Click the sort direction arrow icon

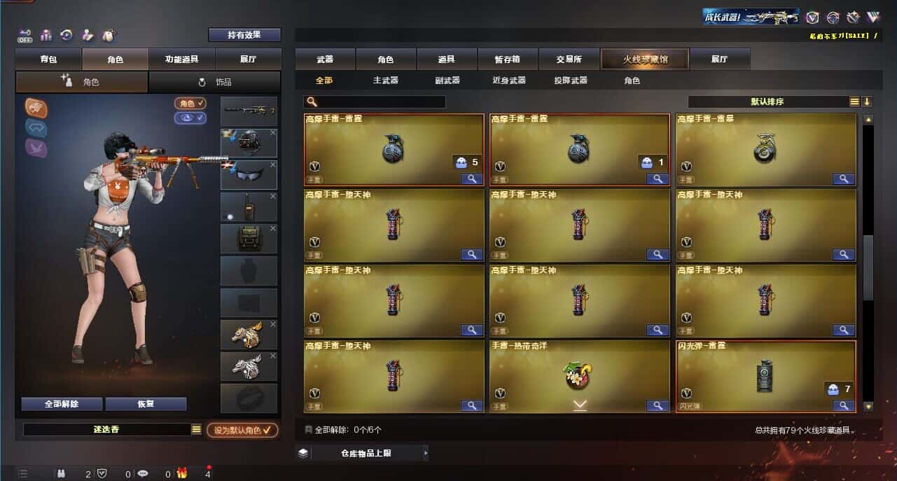tap(867, 102)
